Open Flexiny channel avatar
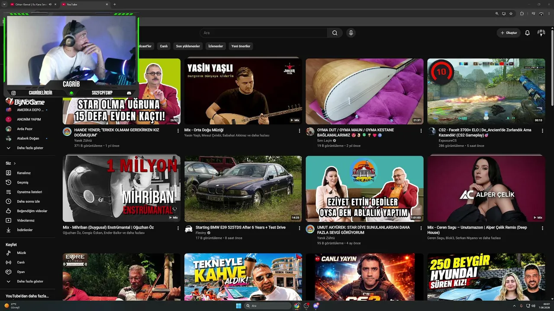 coord(189,229)
